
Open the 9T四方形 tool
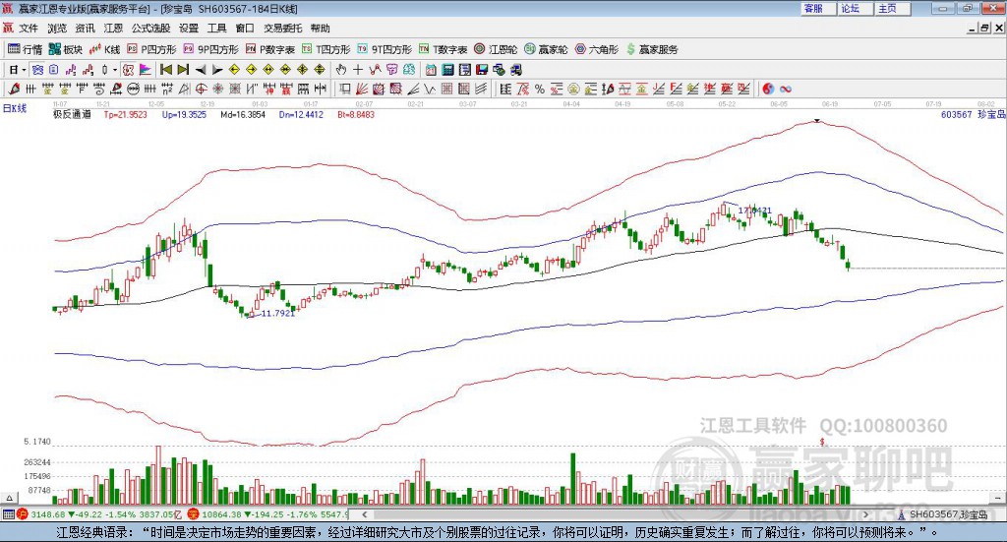click(x=385, y=49)
